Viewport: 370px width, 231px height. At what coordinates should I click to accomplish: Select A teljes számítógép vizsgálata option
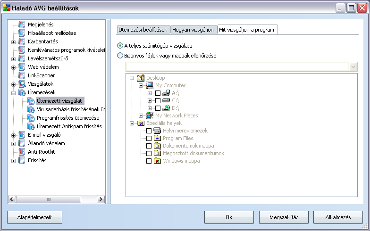[x=155, y=45]
